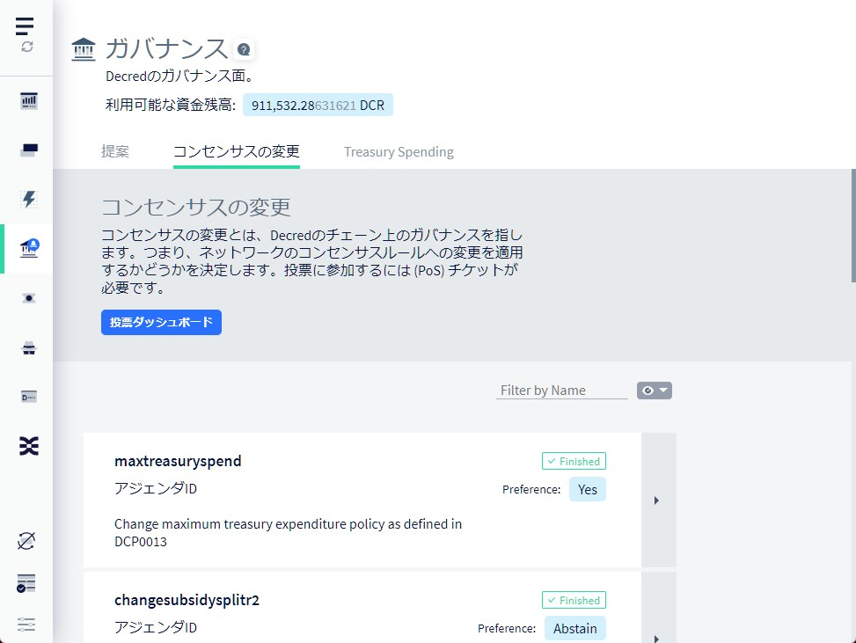Expand the changesubsidysplitr2 agenda arrow
Viewport: 856px width, 643px height.
click(x=657, y=635)
